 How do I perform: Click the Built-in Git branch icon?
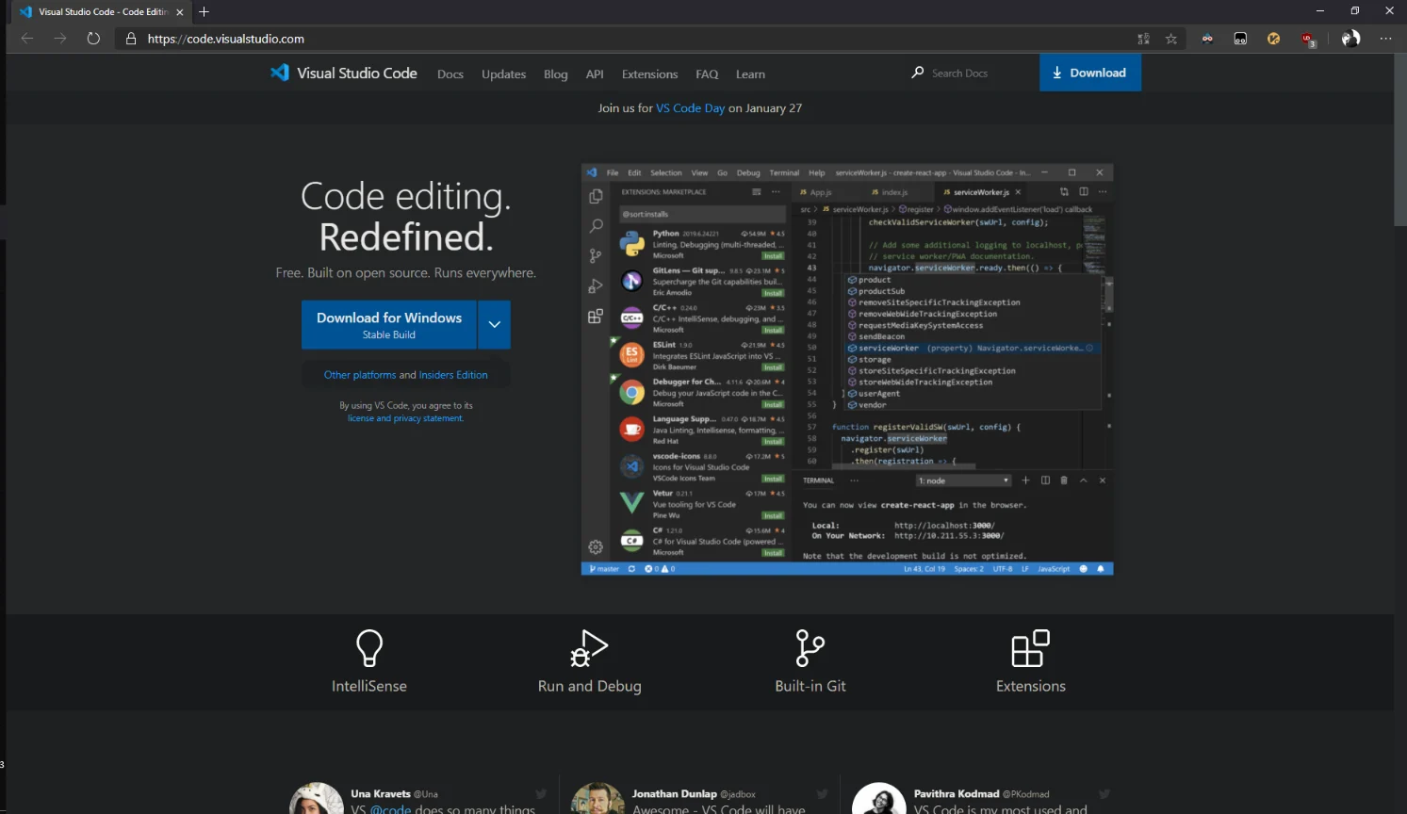[x=810, y=648]
